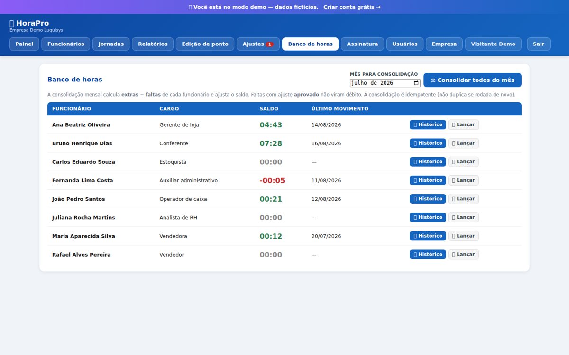Click the Visitante Demo button

[x=493, y=44]
